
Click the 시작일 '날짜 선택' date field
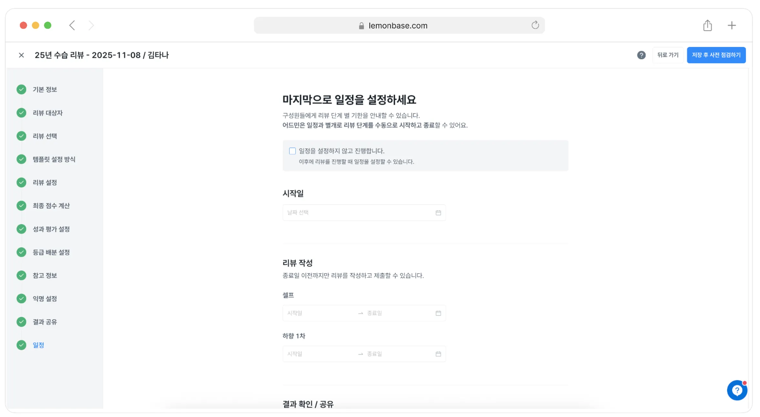(x=364, y=213)
